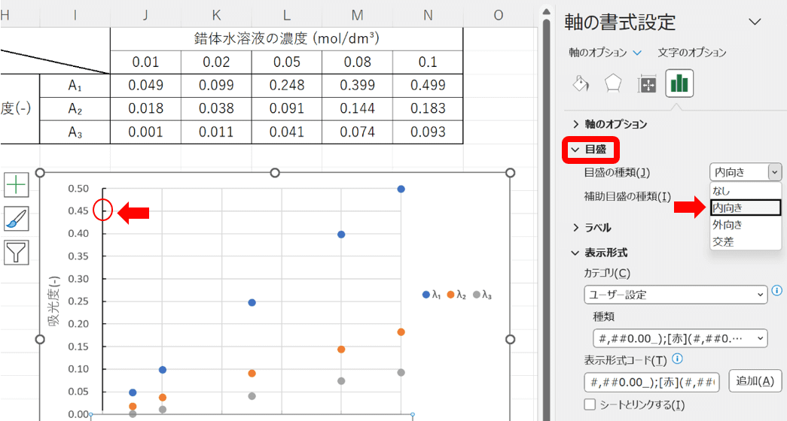The height and width of the screenshot is (421, 787).
Task: Select column N header
Action: [428, 15]
